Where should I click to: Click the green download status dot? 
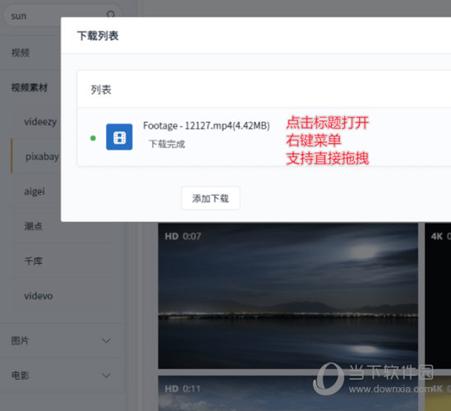point(93,138)
